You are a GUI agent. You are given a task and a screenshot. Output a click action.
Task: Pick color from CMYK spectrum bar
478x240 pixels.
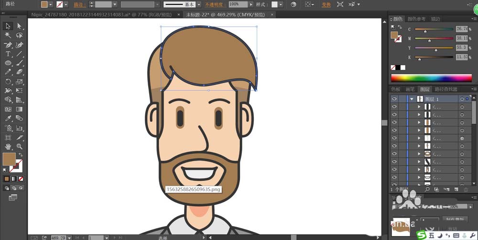[431, 78]
